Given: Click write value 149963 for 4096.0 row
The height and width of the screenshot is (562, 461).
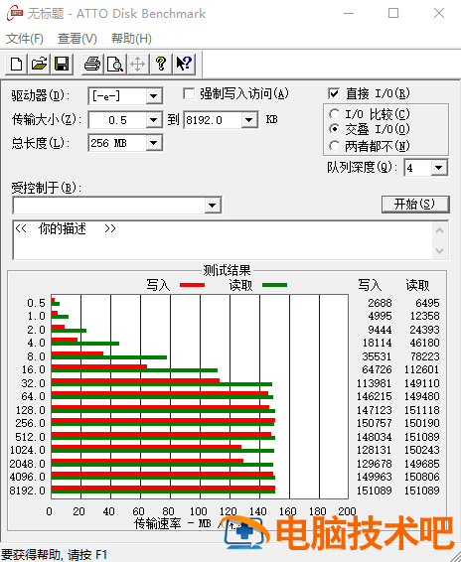Looking at the screenshot, I should point(374,477).
